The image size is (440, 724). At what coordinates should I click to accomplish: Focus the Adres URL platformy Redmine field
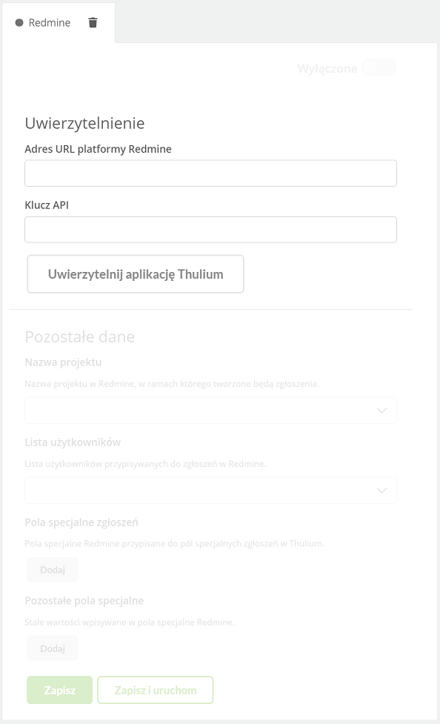[x=210, y=173]
